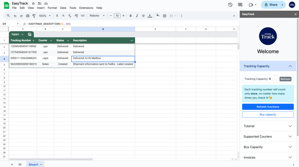Open the comments panel icon
299x167 pixels.
(240, 5)
